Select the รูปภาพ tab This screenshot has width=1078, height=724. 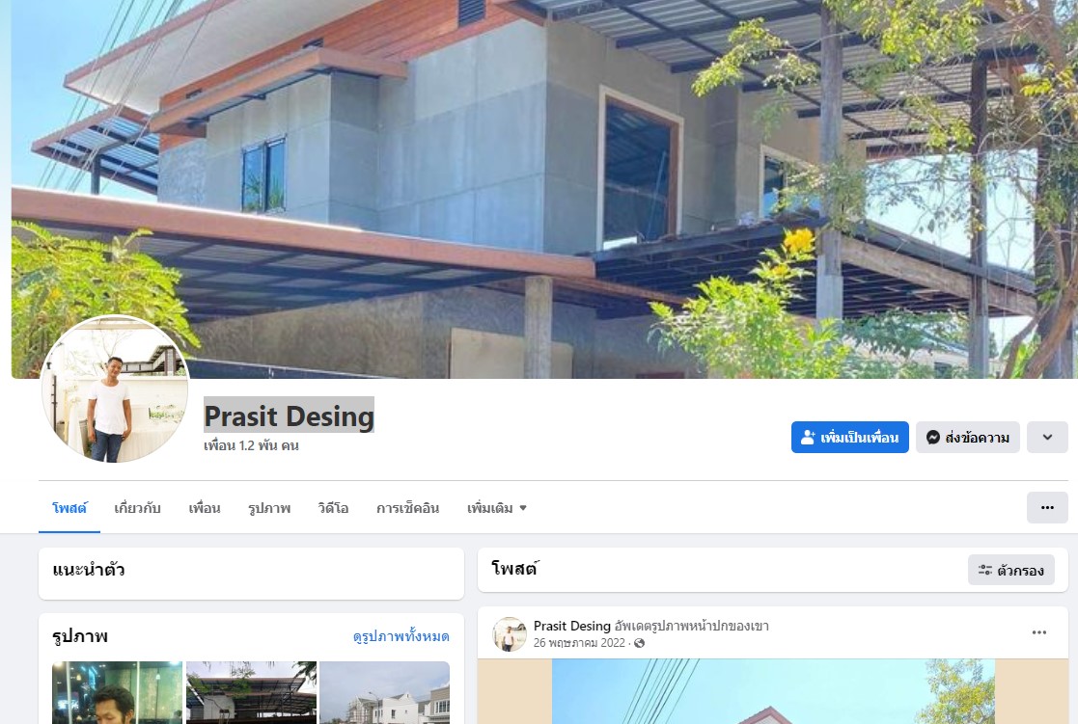269,508
